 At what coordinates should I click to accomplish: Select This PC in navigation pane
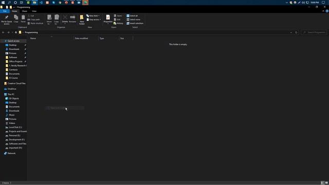pyautogui.click(x=11, y=95)
